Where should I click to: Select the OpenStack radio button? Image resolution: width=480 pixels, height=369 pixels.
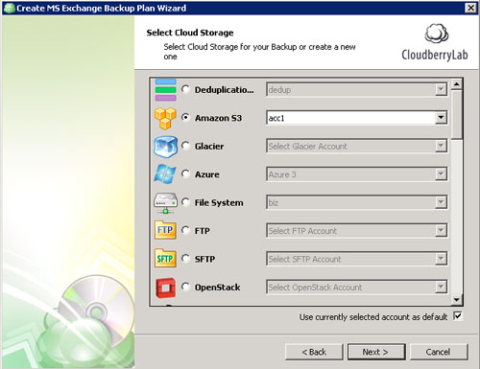pyautogui.click(x=185, y=287)
